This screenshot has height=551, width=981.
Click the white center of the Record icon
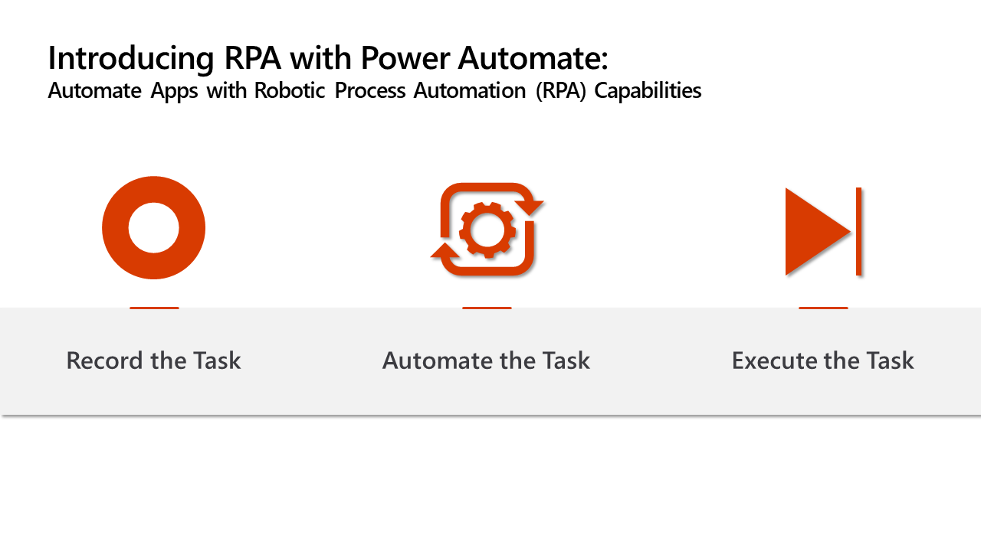click(153, 227)
